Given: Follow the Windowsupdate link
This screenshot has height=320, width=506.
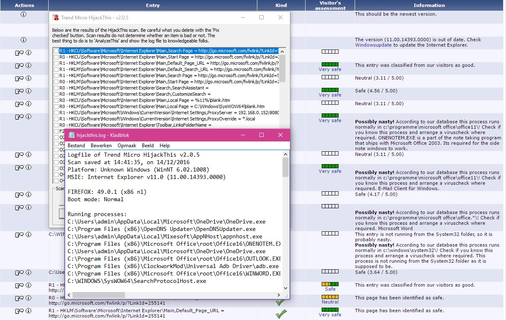Looking at the screenshot, I should click(373, 45).
